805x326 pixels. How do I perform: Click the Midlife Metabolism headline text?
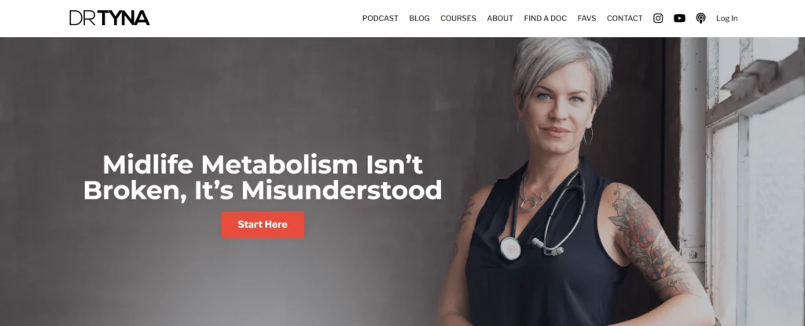click(x=263, y=177)
